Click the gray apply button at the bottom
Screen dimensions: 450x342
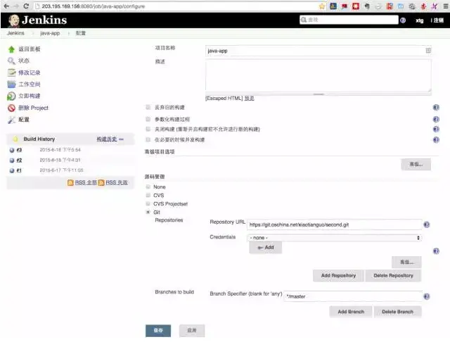tap(192, 331)
